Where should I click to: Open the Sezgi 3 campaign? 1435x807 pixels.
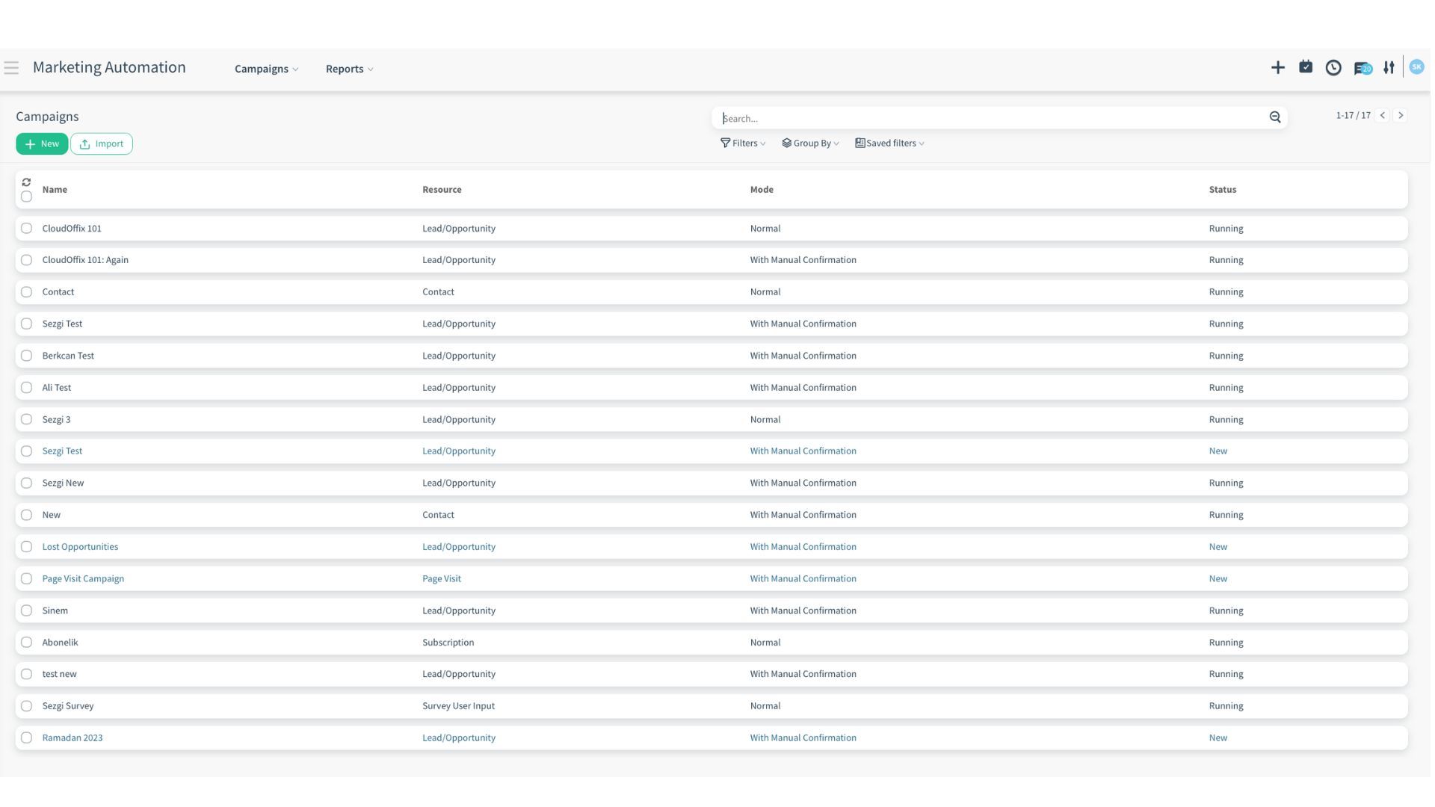click(x=712, y=420)
